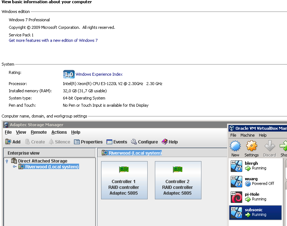Click the Windows Experience Index link

(x=99, y=74)
